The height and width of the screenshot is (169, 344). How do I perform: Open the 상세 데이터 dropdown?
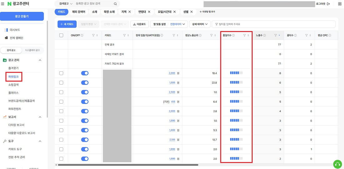200,24
